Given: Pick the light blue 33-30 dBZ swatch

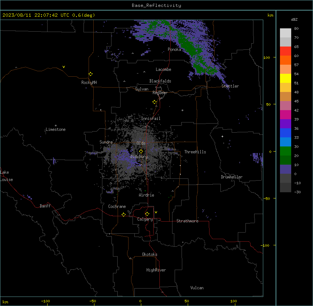Looking at the screenshot, I should click(x=285, y=142).
